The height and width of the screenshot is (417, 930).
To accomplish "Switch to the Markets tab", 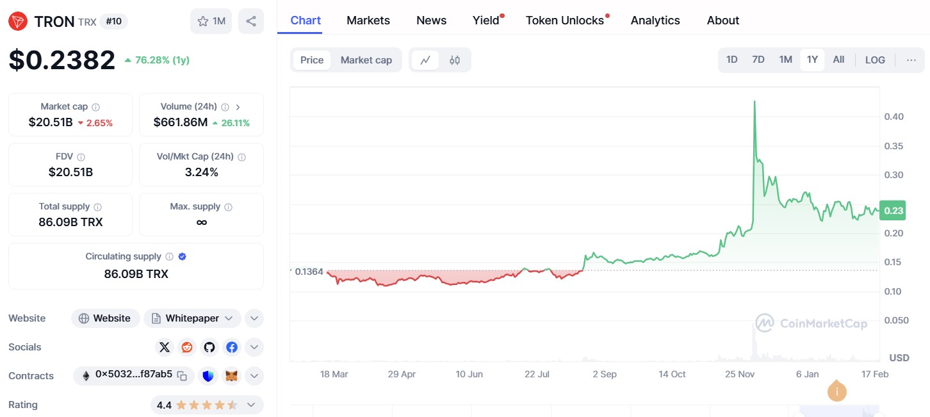I will point(368,20).
